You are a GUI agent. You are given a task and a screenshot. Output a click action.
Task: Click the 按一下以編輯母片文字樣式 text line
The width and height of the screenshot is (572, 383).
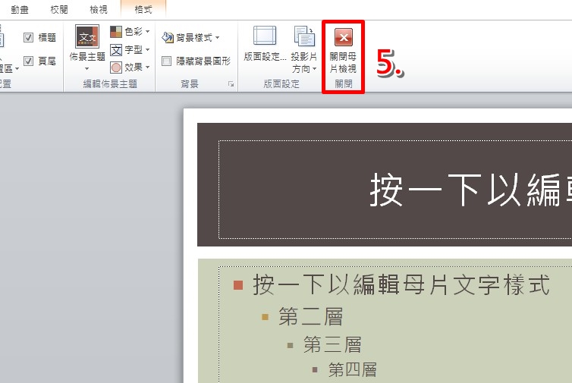(x=401, y=285)
